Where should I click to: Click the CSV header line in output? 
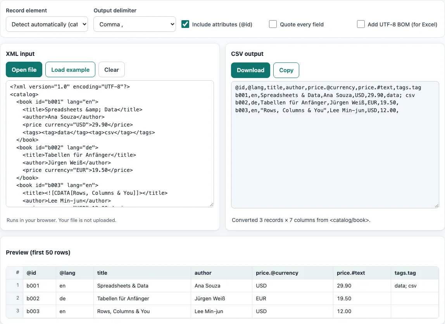328,88
